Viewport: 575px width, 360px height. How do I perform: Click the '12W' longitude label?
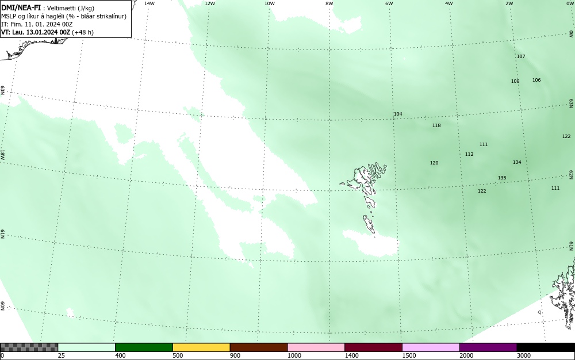tap(210, 3)
